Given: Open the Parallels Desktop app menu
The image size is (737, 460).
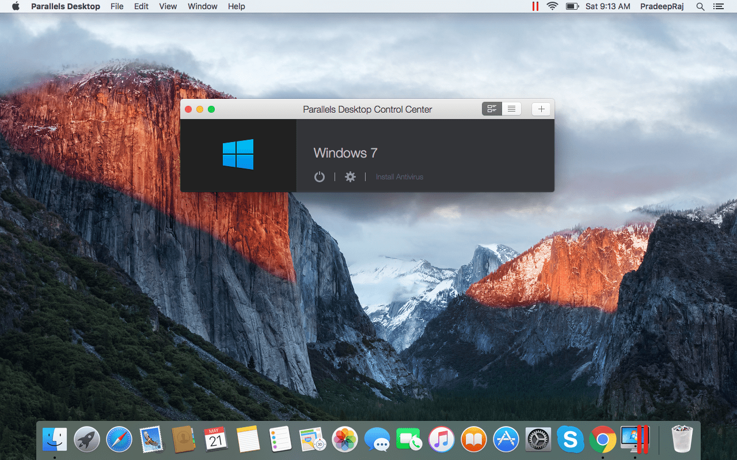Looking at the screenshot, I should pyautogui.click(x=66, y=6).
